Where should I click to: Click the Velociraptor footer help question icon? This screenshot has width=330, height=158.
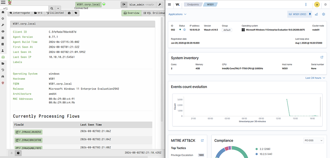tap(18, 153)
